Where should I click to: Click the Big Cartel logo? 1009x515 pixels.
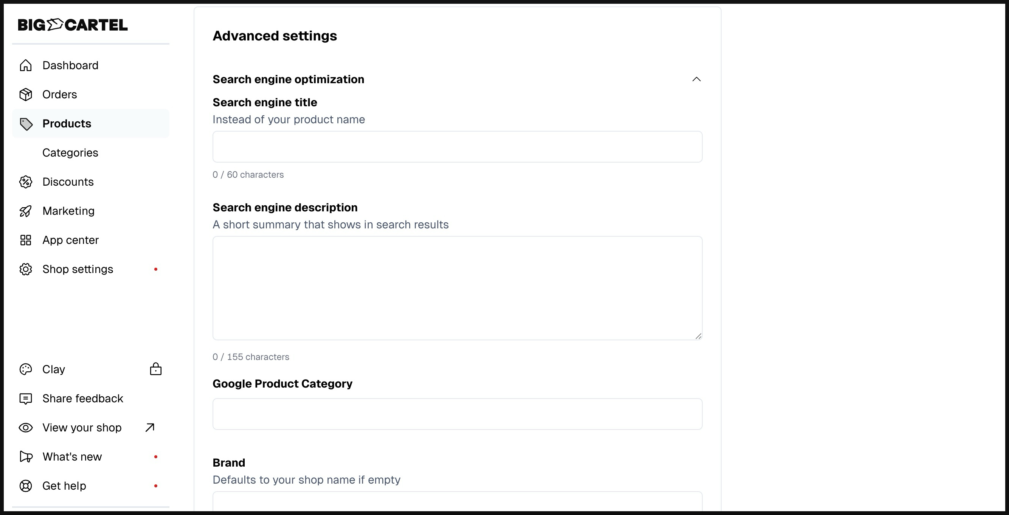pyautogui.click(x=73, y=25)
